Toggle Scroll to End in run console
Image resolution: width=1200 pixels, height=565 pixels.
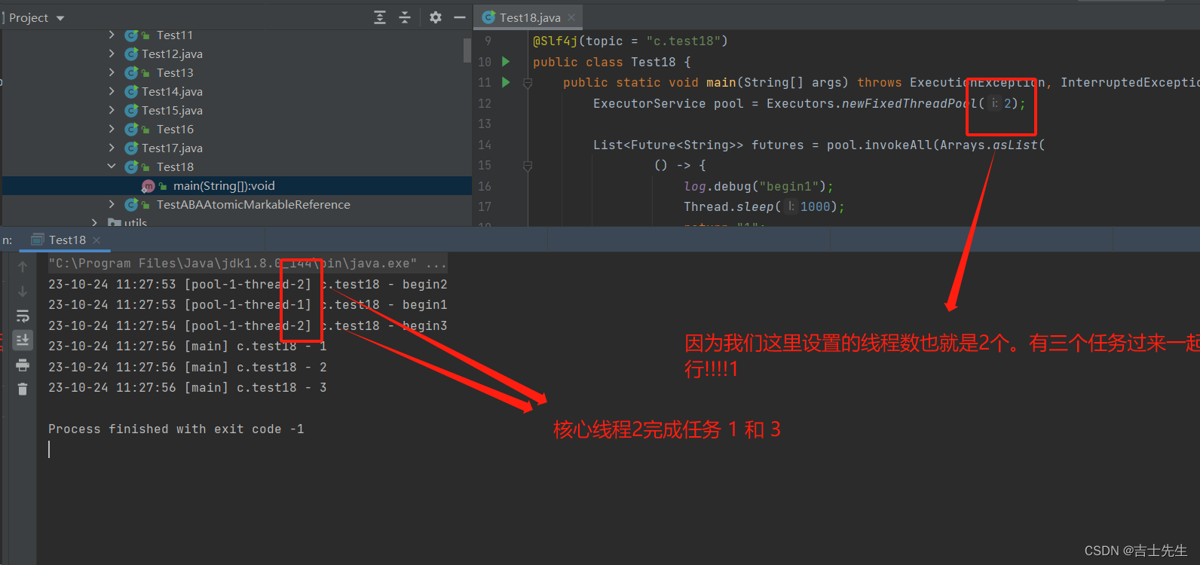pyautogui.click(x=23, y=341)
